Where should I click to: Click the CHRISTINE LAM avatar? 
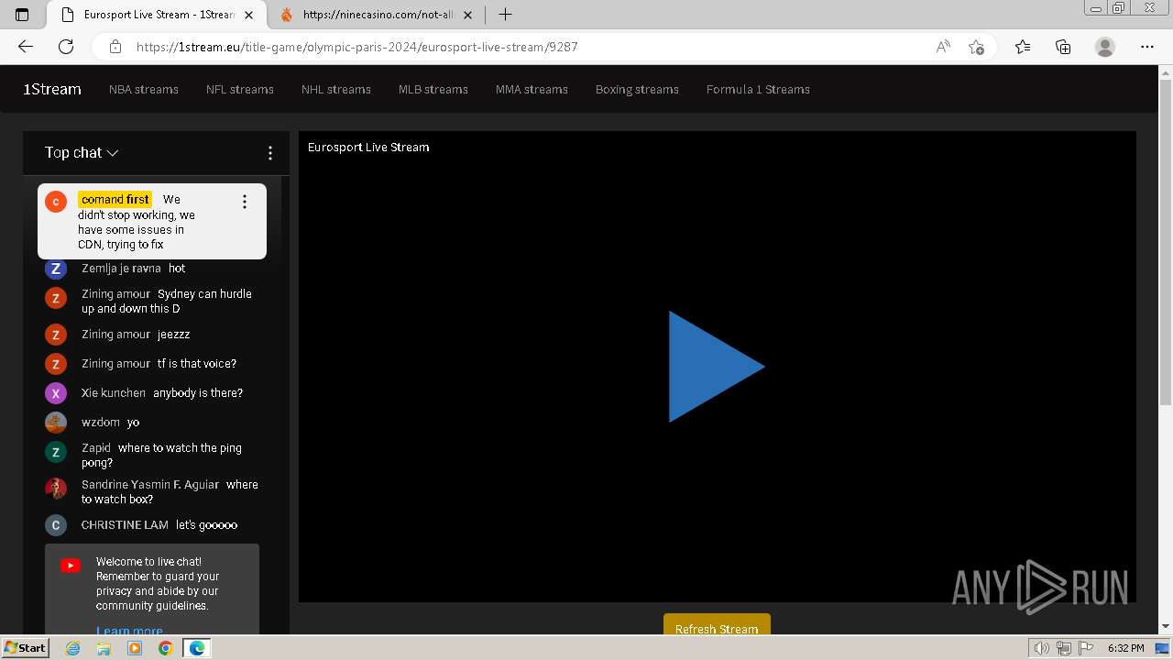(x=56, y=525)
